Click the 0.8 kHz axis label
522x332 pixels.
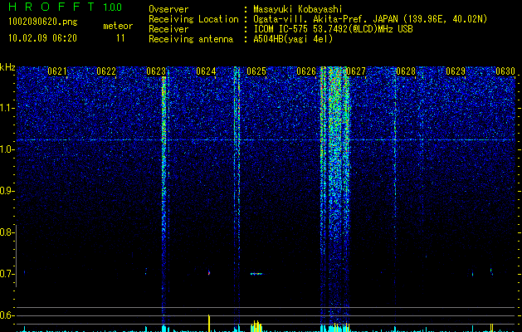point(7,232)
